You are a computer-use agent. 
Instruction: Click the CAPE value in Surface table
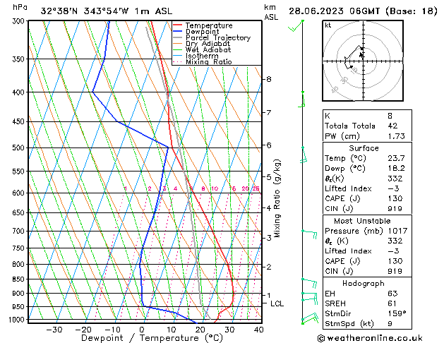pyautogui.click(x=395, y=198)
